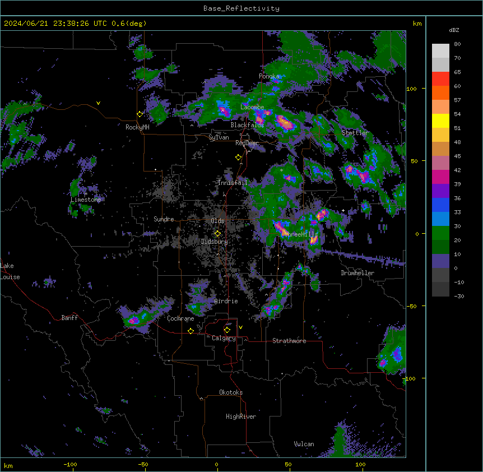Click the Limestone label
483x472 pixels.
[86, 200]
